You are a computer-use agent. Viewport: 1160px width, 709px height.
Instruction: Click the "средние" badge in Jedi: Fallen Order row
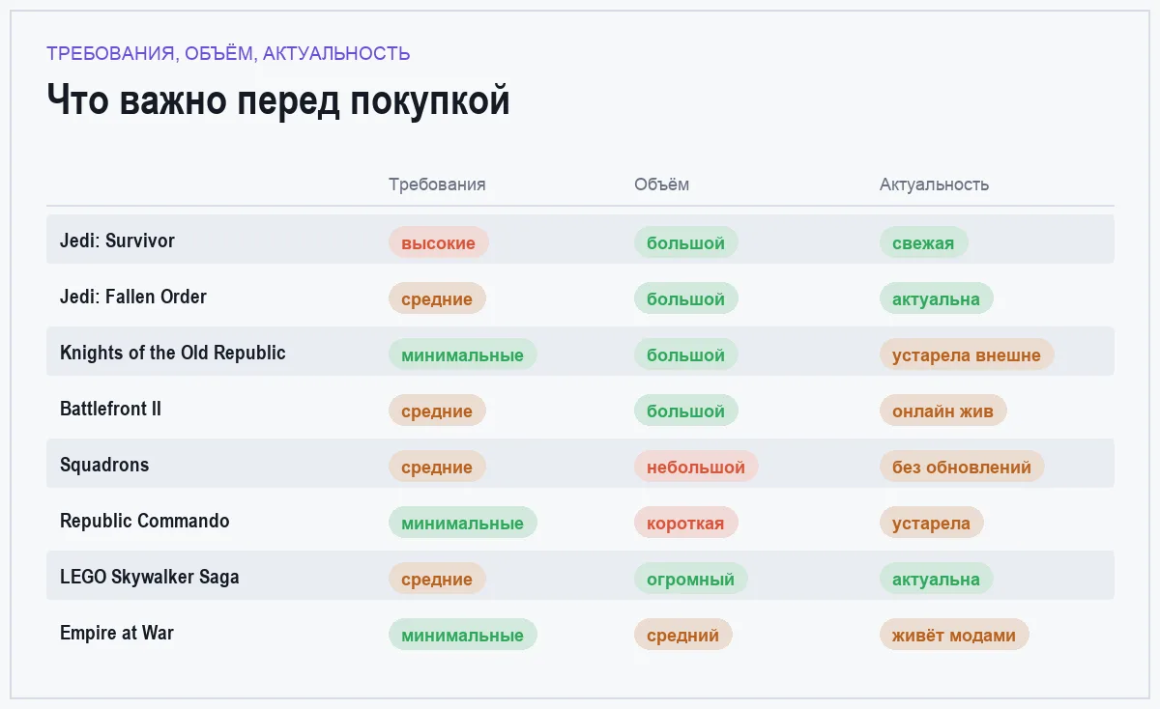point(437,298)
